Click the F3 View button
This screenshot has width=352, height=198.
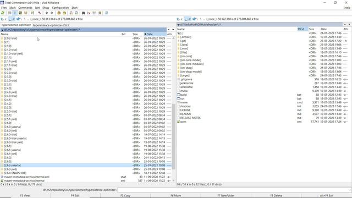tap(25, 196)
